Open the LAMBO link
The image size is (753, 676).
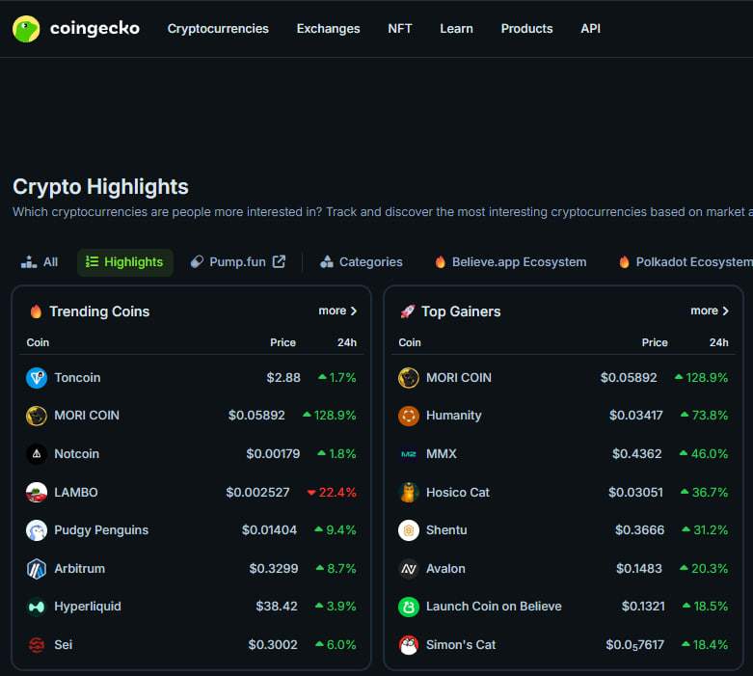[76, 493]
